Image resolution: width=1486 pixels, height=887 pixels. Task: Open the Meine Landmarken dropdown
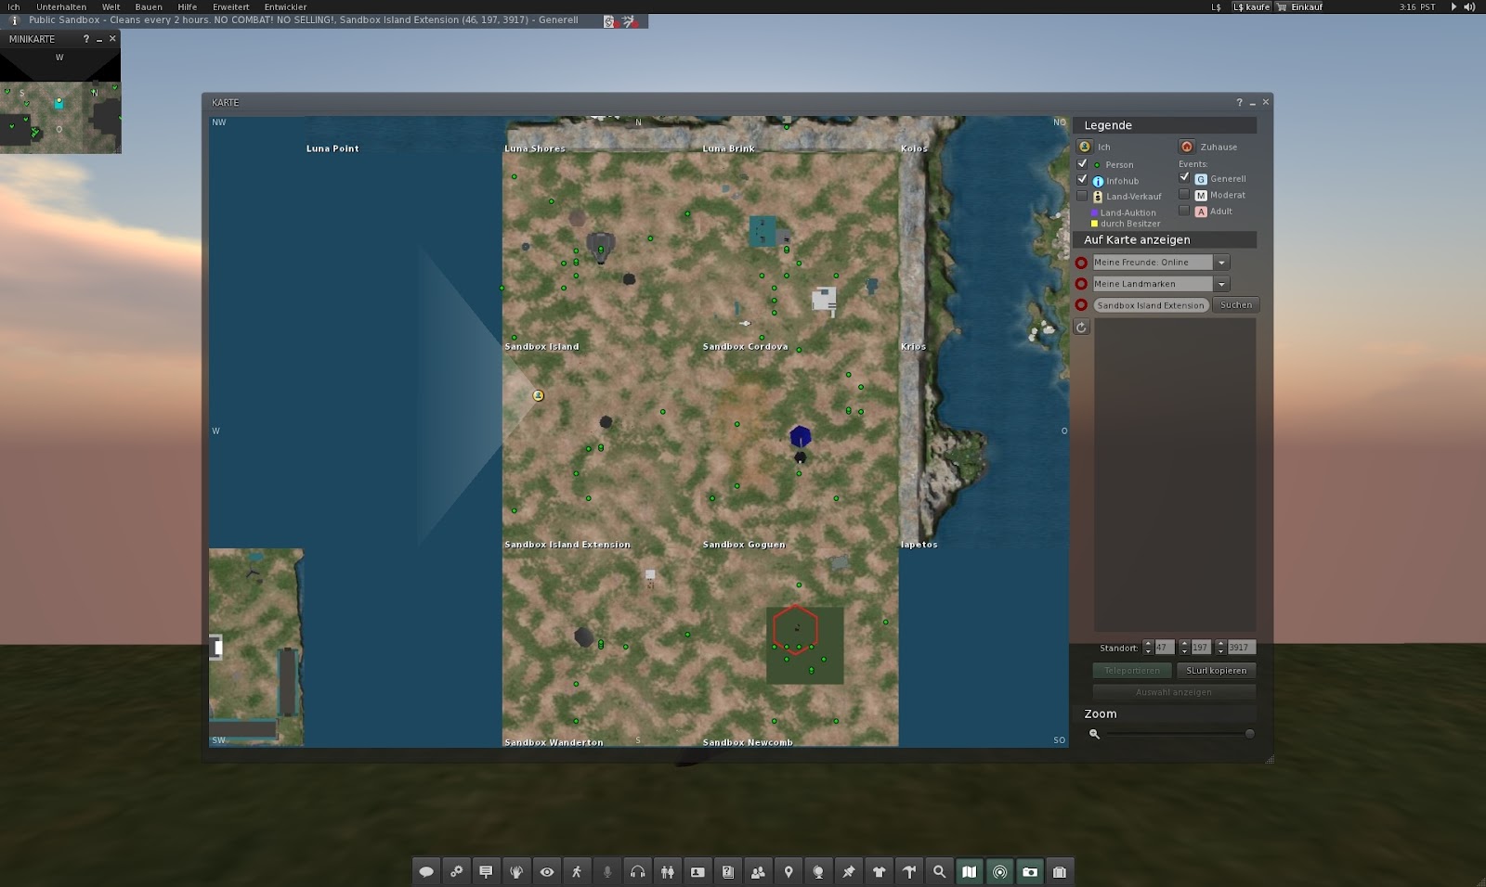pyautogui.click(x=1223, y=283)
